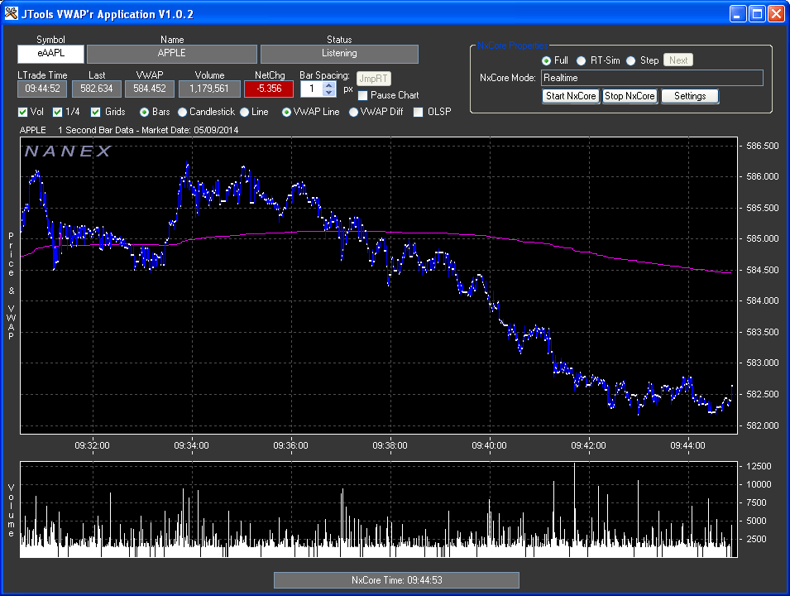Toggle the 1/4 checkbox
790x596 pixels.
tap(57, 112)
